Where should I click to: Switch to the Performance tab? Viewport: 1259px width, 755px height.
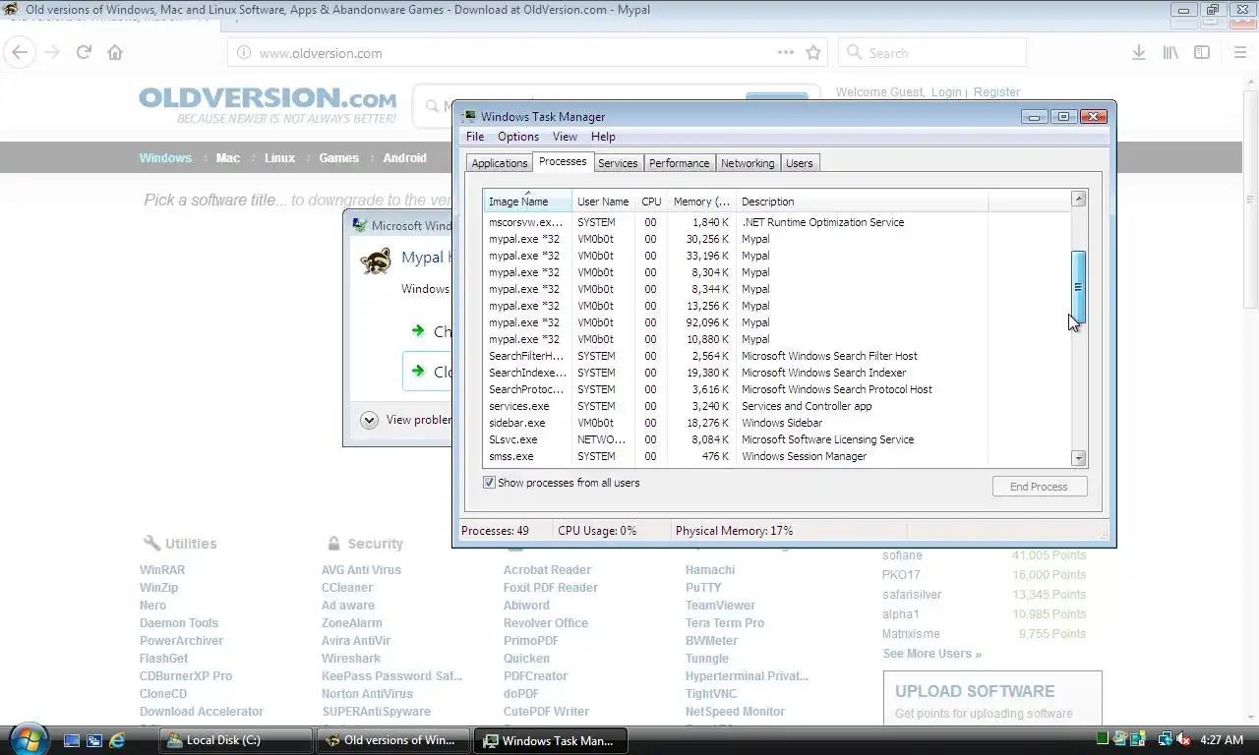coord(679,163)
